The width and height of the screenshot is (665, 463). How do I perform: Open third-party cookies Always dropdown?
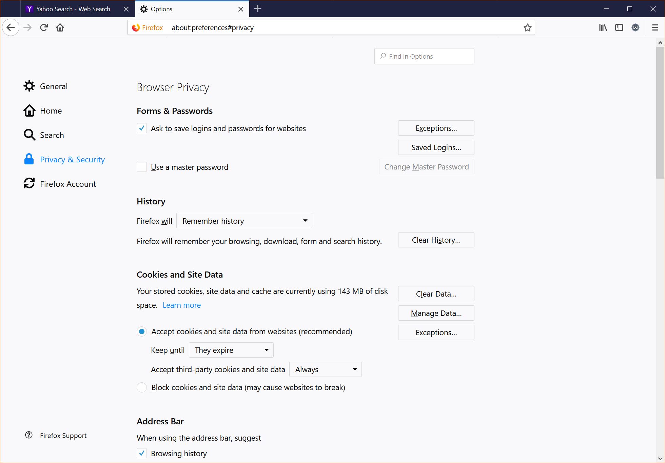pyautogui.click(x=325, y=369)
